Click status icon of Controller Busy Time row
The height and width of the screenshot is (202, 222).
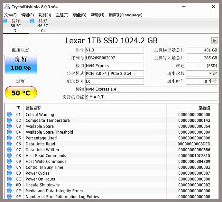click(9, 167)
